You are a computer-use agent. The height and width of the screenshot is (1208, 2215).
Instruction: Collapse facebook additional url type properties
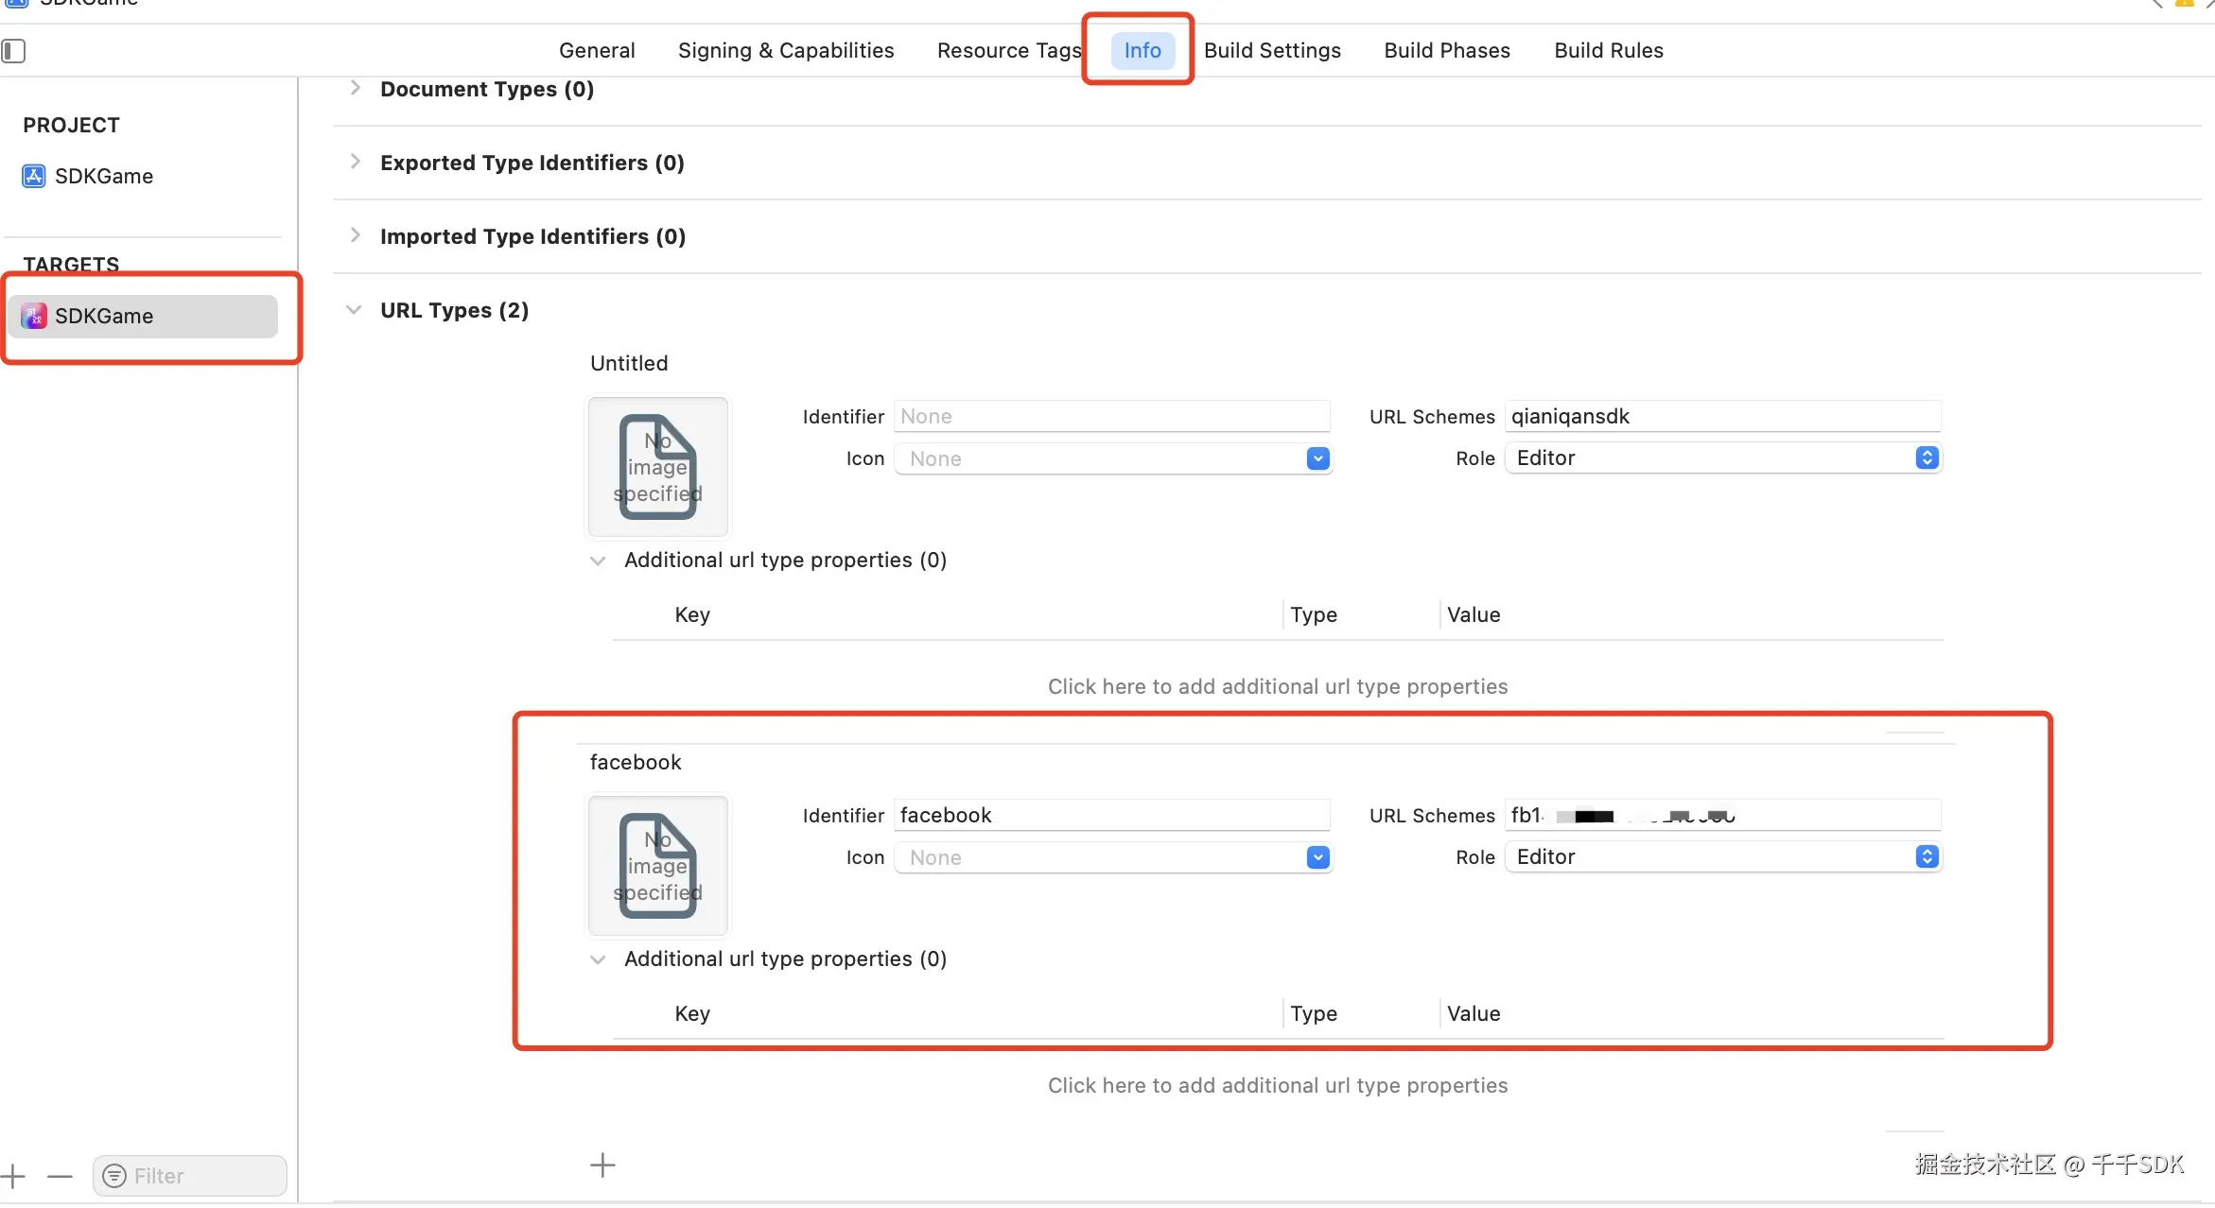[x=598, y=959]
